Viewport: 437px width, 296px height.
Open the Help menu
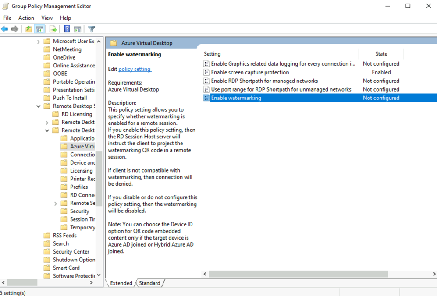coord(65,18)
